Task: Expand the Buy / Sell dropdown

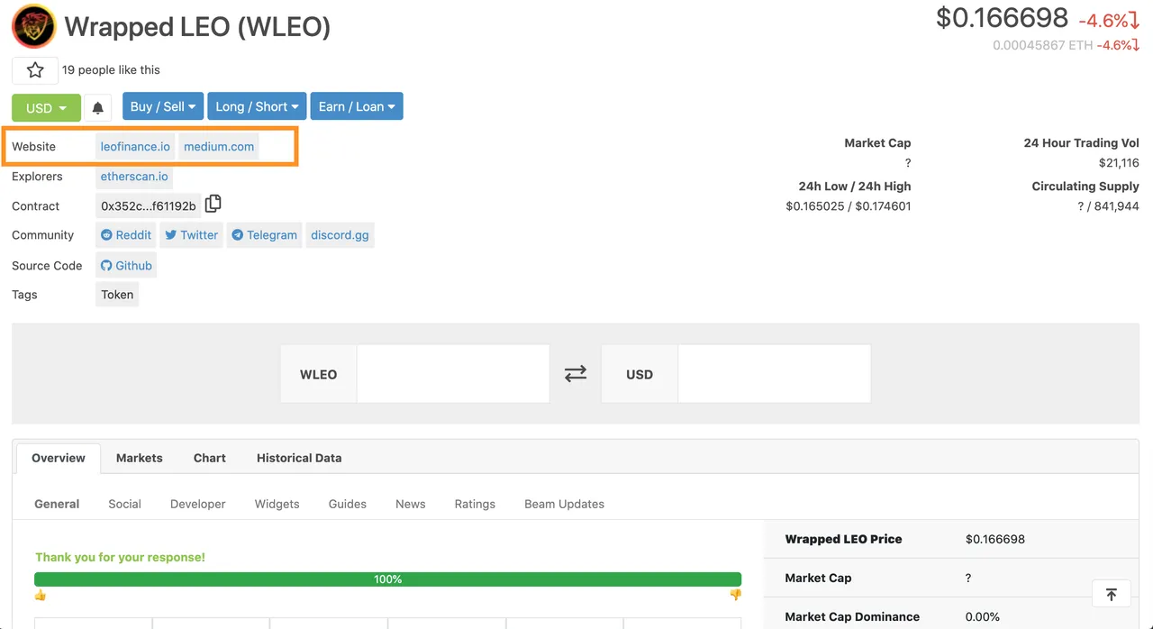Action: pos(163,106)
